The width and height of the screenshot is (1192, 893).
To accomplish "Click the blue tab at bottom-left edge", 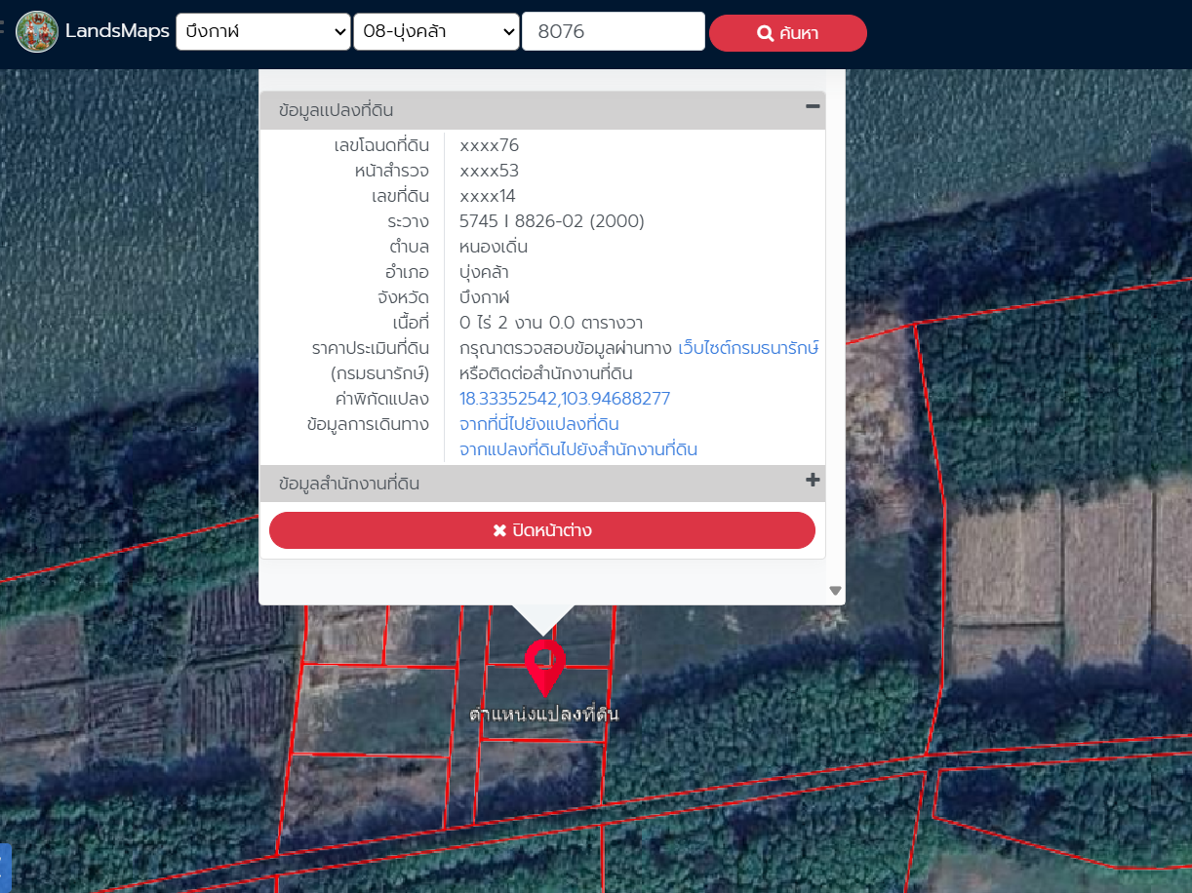I will [4, 868].
